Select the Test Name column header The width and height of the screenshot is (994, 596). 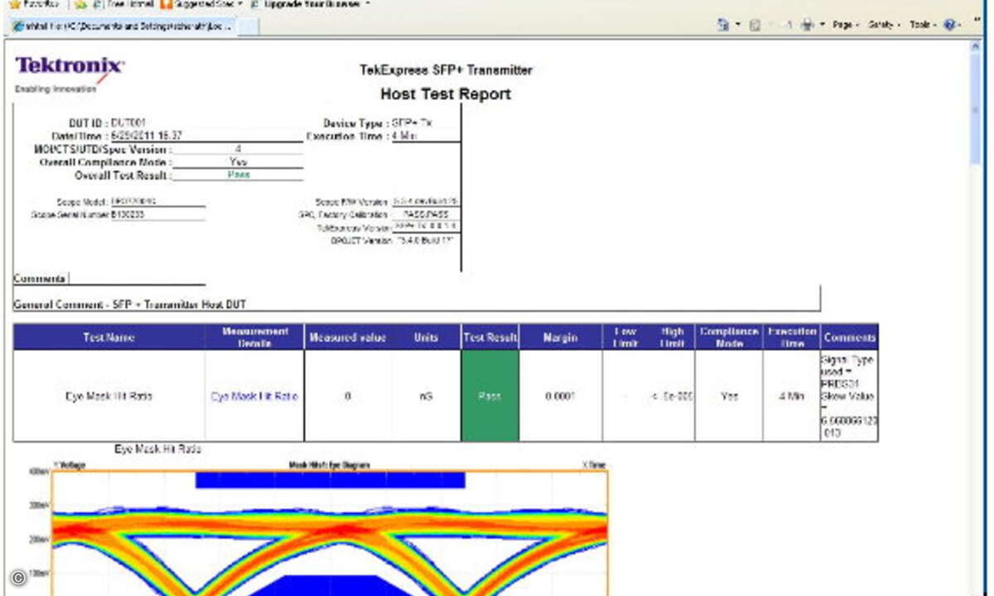[109, 337]
